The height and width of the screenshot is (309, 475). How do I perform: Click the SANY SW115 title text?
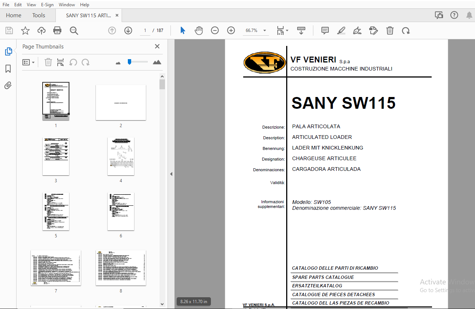343,103
